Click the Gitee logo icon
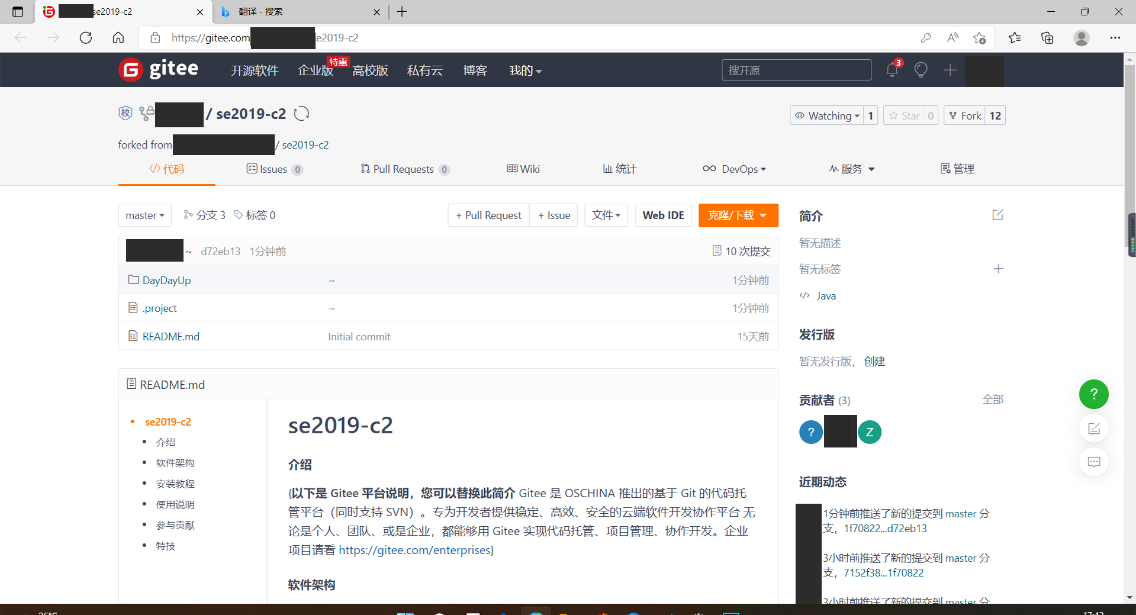Screen dimensions: 1136x615 point(130,69)
